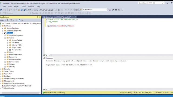Open the Tools menu
This screenshot has width=173, height=97.
pos(24,6)
